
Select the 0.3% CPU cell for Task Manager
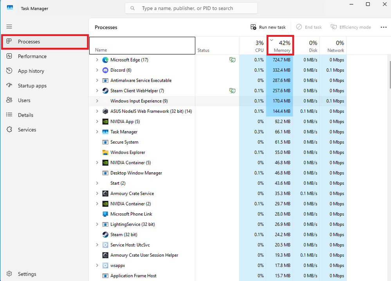point(252,131)
